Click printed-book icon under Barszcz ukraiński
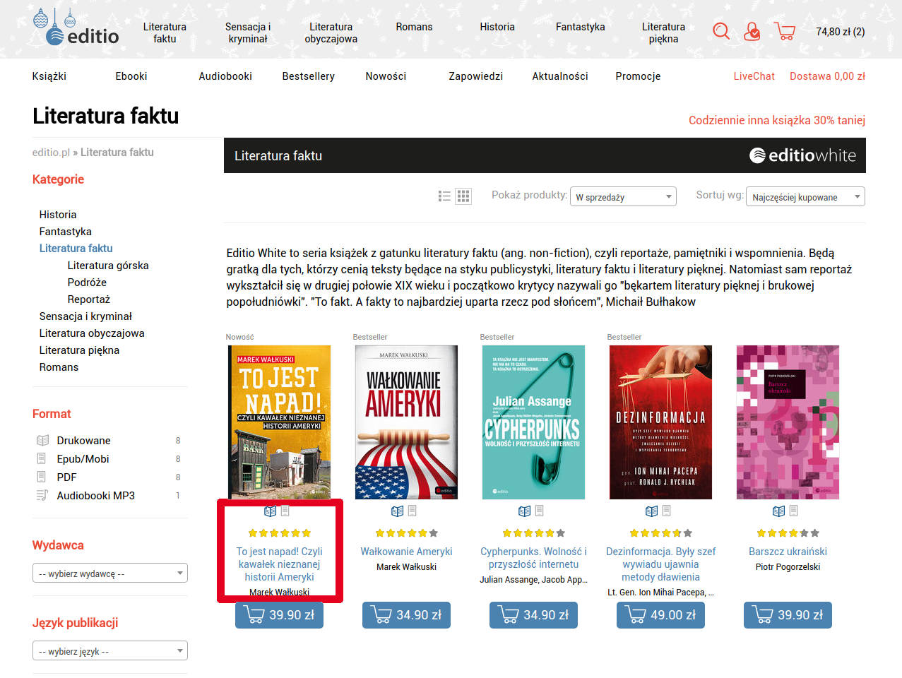 point(778,511)
